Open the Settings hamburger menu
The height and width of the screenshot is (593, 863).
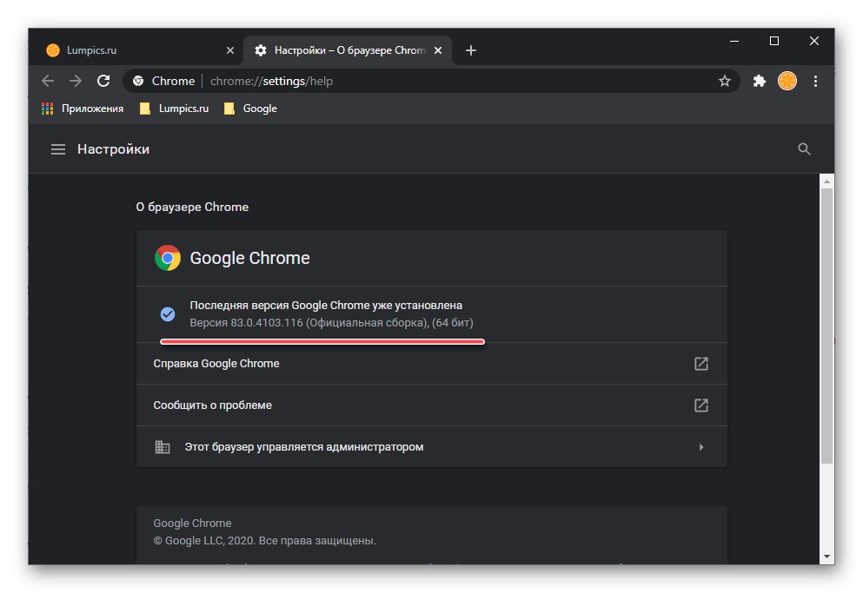point(58,148)
